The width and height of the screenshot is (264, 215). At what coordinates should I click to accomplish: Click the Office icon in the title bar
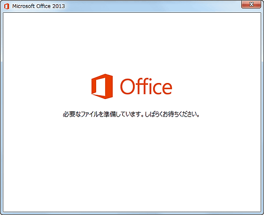pyautogui.click(x=7, y=6)
